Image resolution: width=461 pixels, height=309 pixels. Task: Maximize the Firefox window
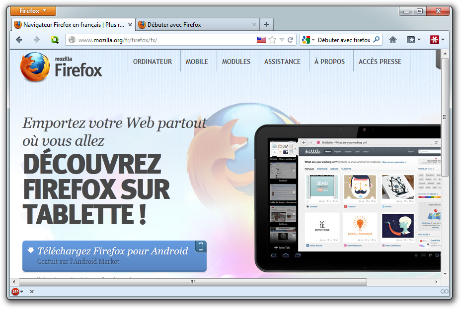420,11
